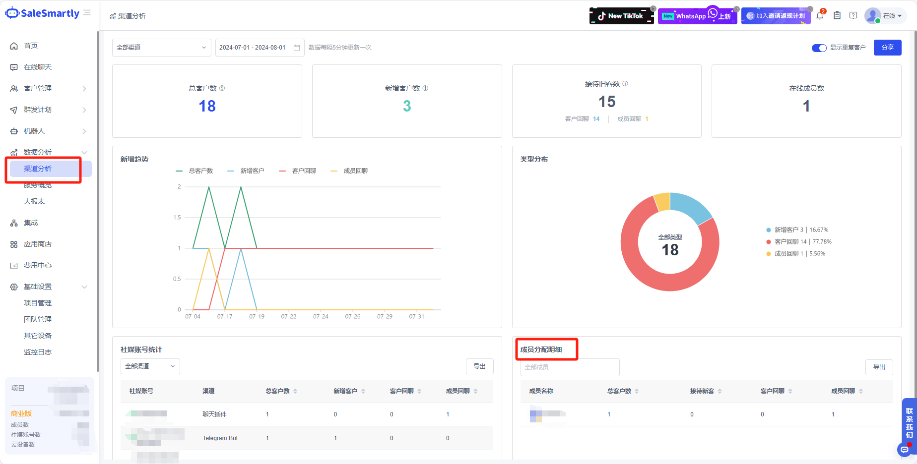Sort table by 新增客户 column arrows
917x464 pixels.
point(363,391)
